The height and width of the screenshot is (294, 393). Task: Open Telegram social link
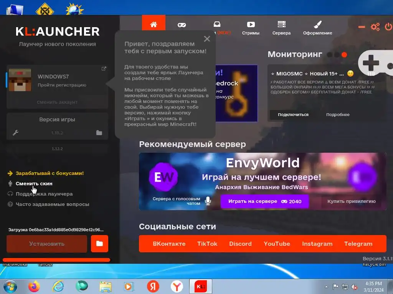358,244
